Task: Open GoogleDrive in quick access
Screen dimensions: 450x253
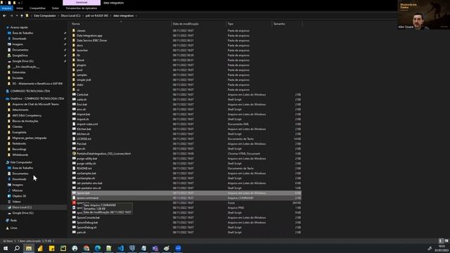Action: click(x=20, y=56)
